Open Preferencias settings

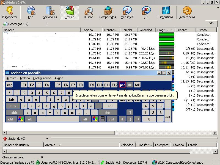[187, 12]
